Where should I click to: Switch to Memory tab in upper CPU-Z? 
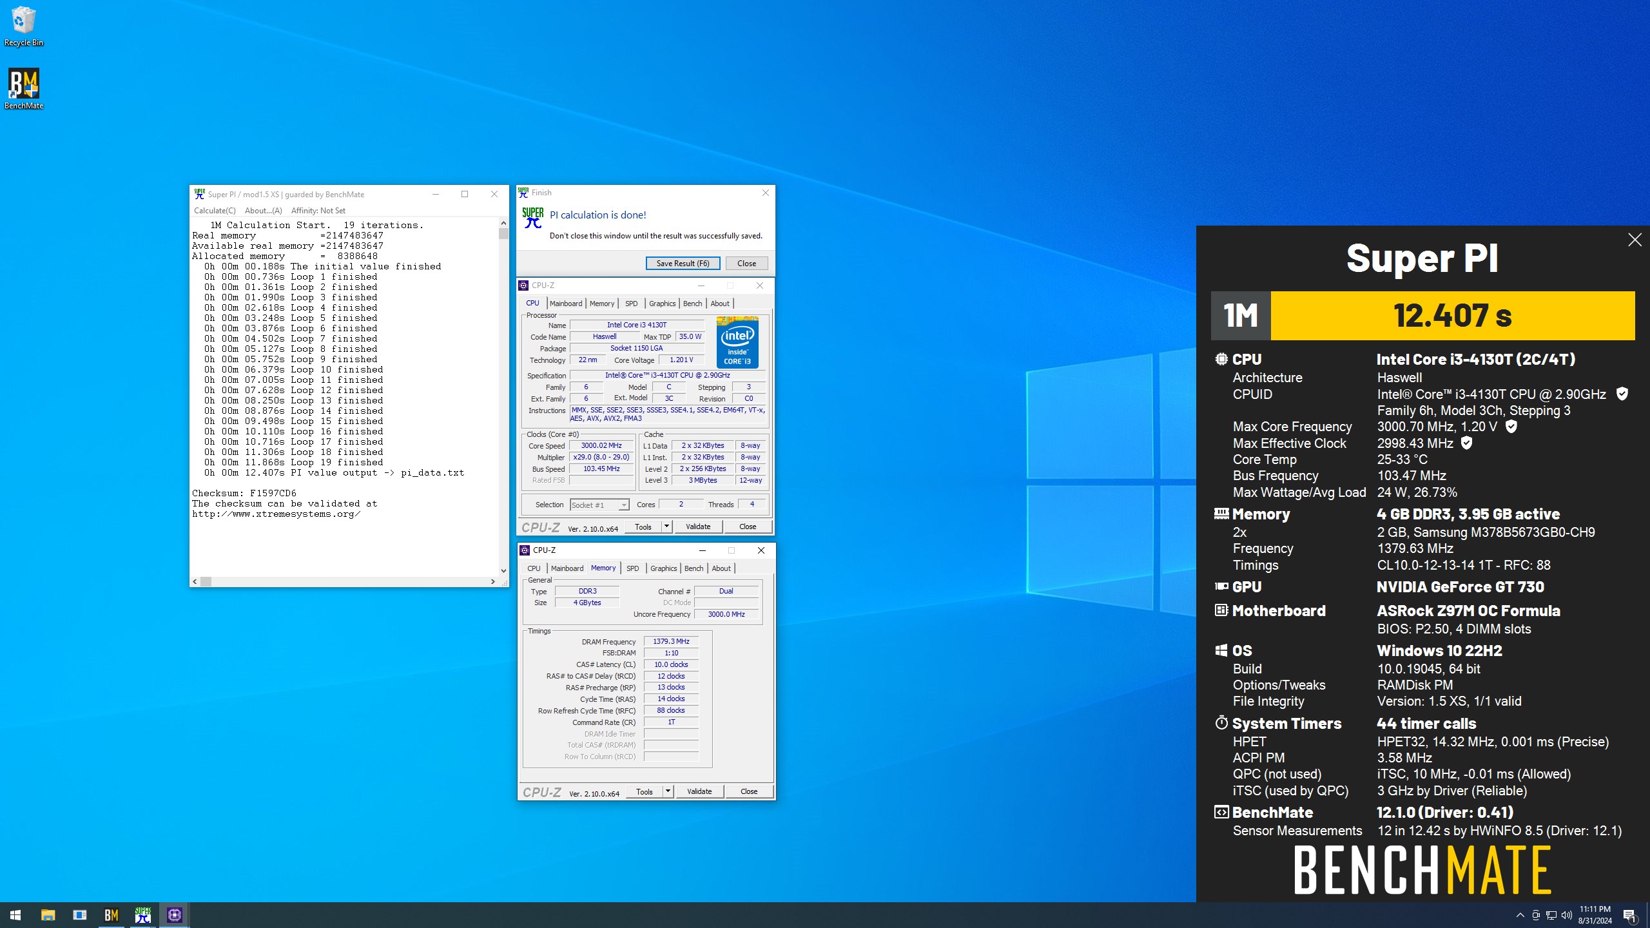click(x=601, y=304)
